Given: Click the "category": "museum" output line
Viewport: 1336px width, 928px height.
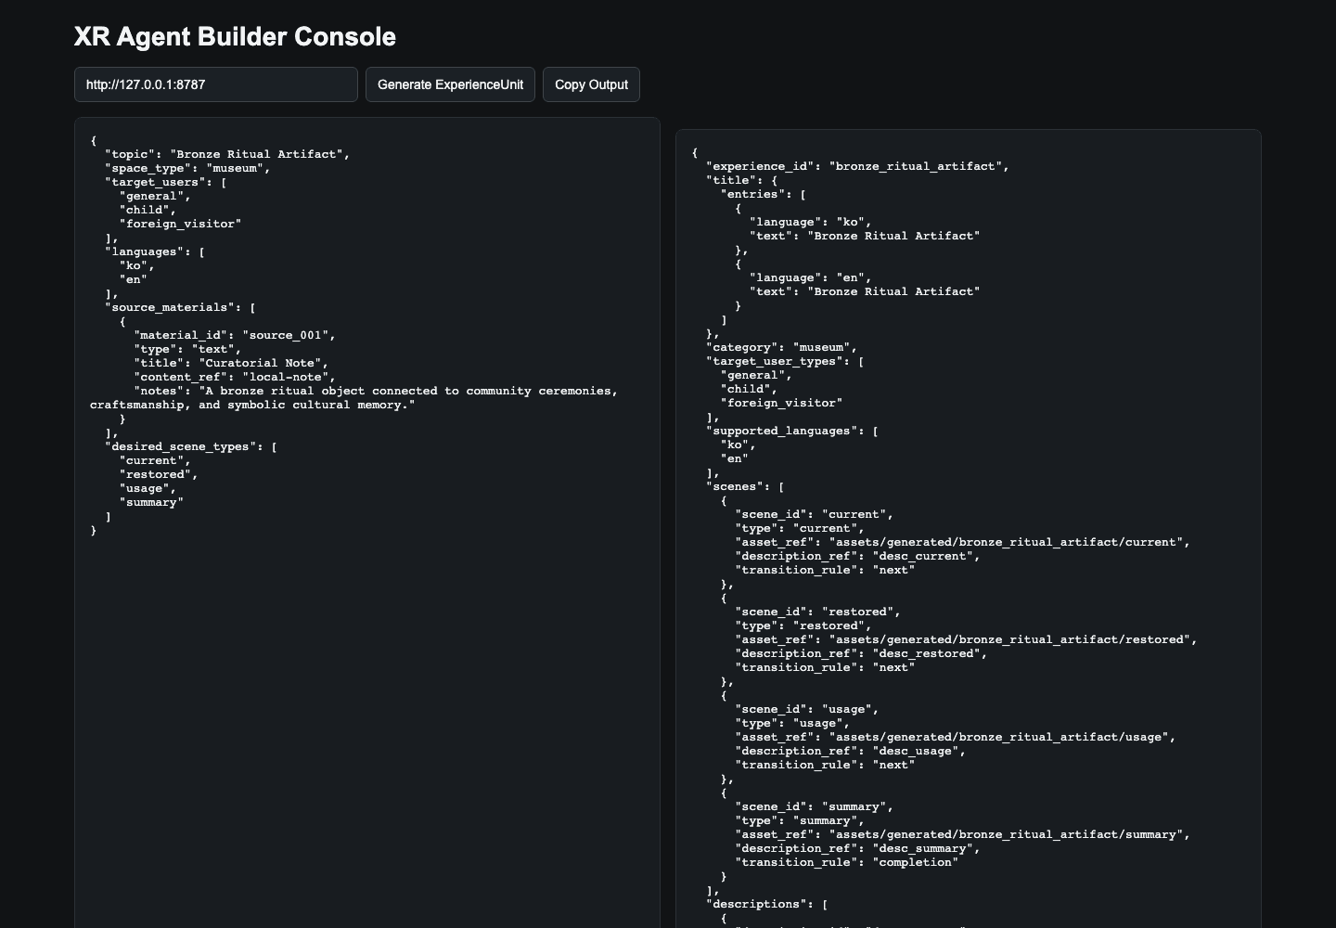Looking at the screenshot, I should (x=781, y=347).
